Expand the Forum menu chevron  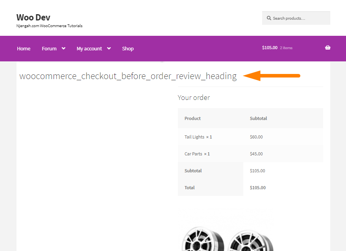pyautogui.click(x=63, y=48)
